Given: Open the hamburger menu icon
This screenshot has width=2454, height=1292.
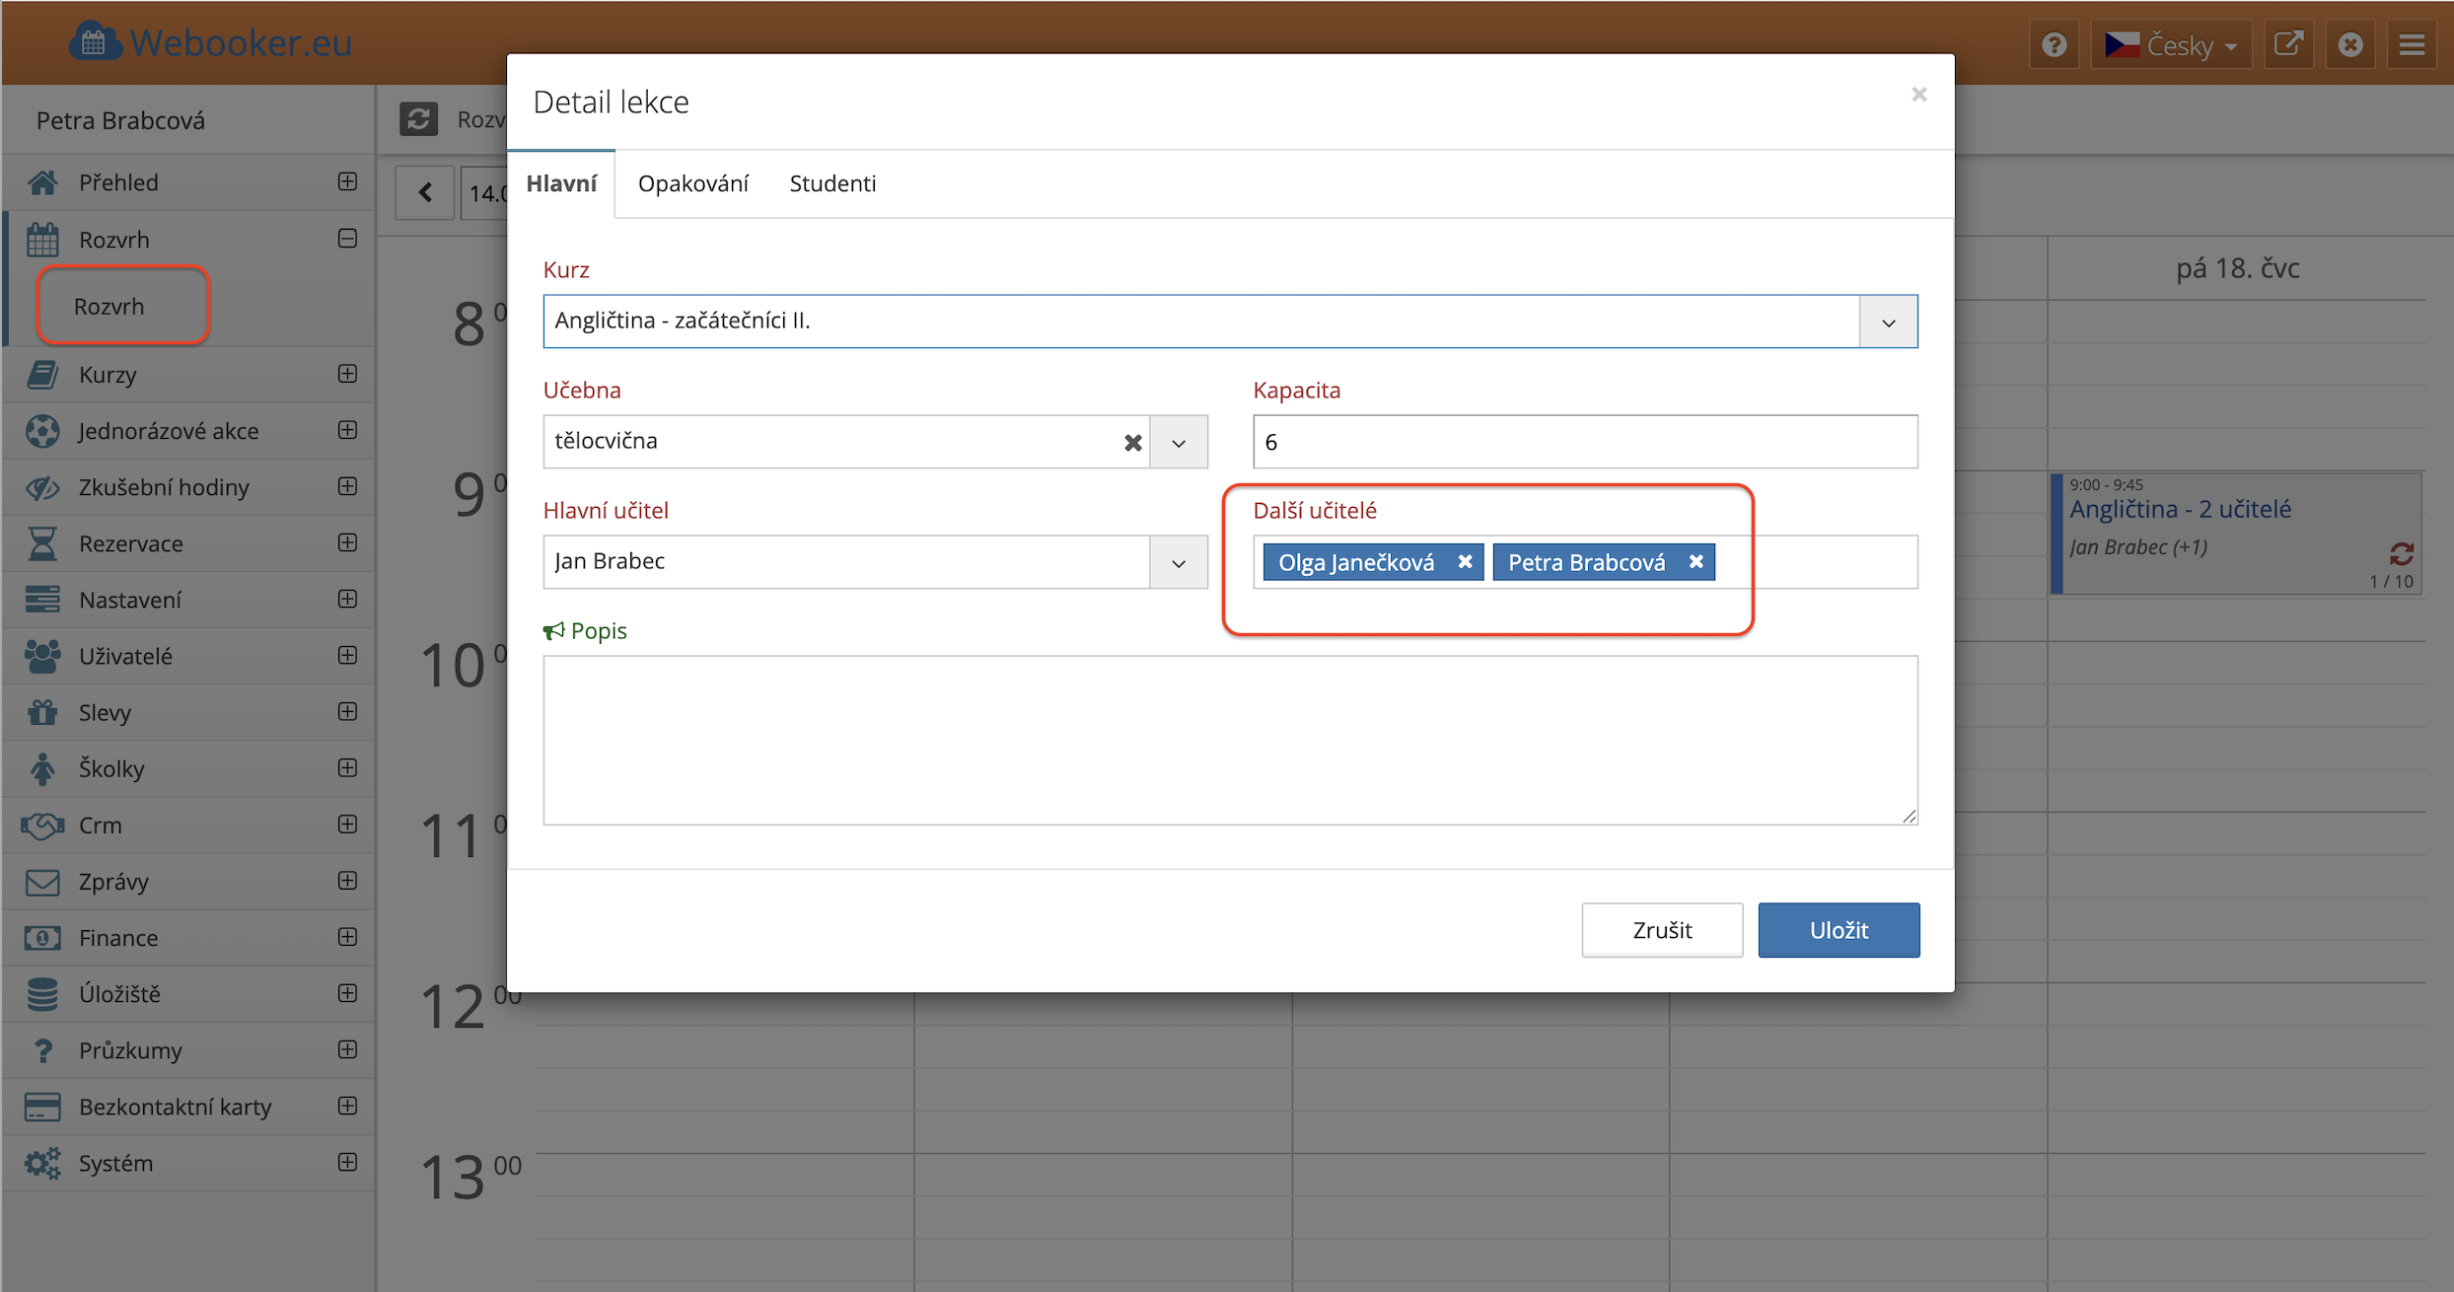Looking at the screenshot, I should click(x=2412, y=45).
